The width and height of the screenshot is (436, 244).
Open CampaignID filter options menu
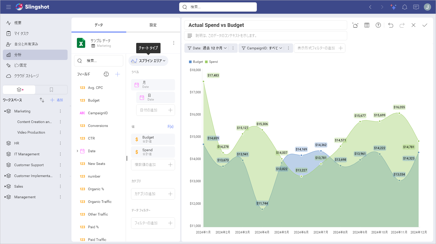point(288,48)
